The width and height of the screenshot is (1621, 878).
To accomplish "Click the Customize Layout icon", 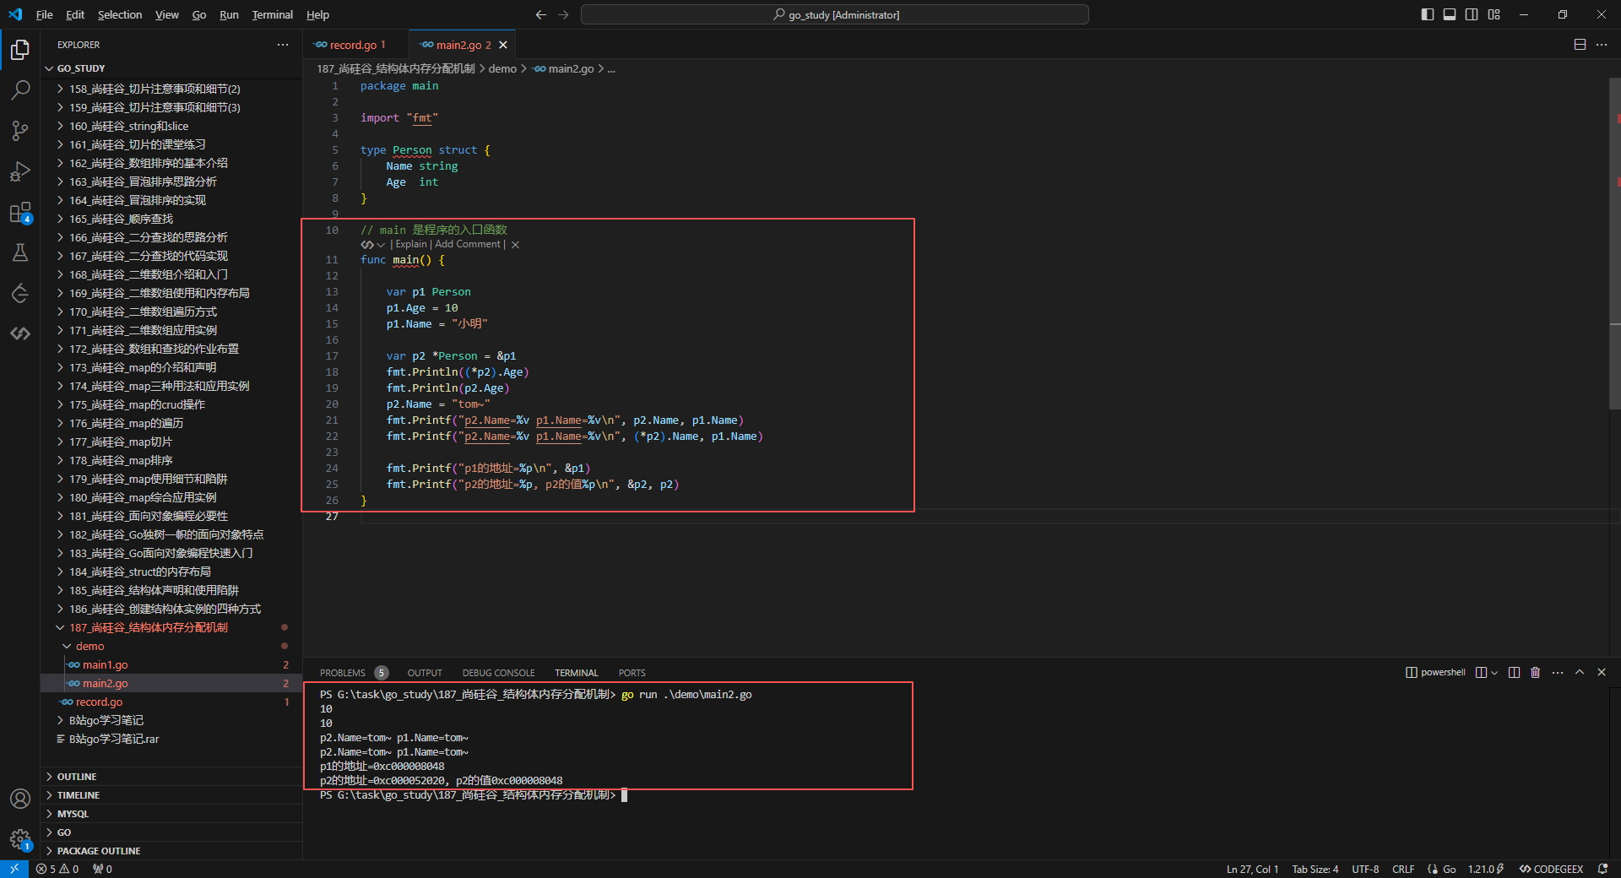I will click(x=1494, y=14).
